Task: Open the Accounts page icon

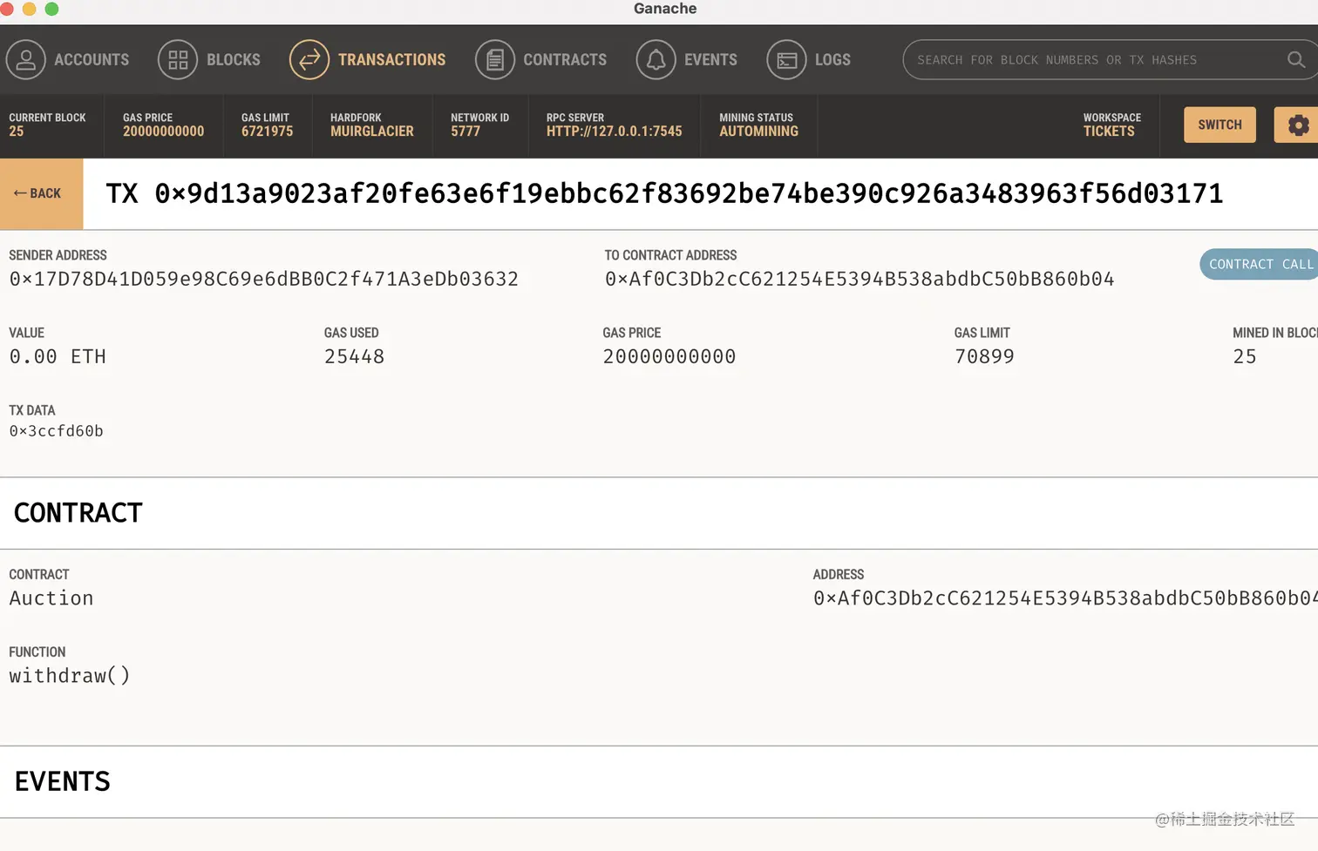Action: [x=25, y=60]
